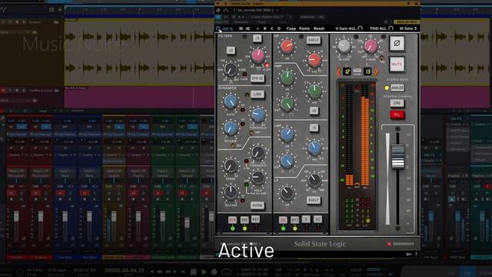
Task: Toggle the dynamics LINK button
Action: point(258,94)
